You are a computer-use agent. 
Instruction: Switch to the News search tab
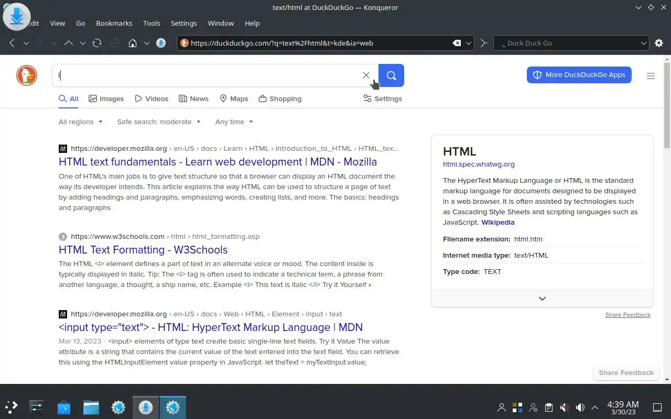click(x=193, y=98)
